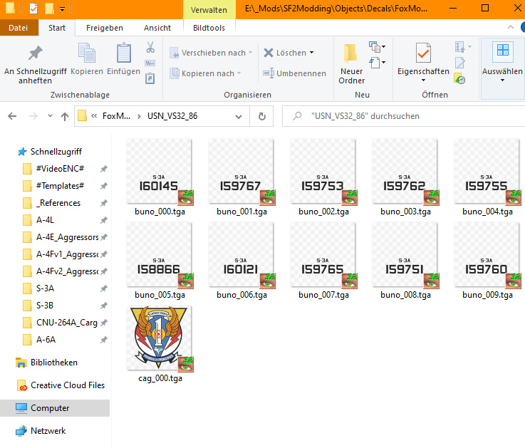Pin the folder to Schnellzugriff

coord(35,65)
